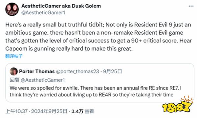Click the main tweet text about Resident Evil 9
The width and height of the screenshot is (197, 118).
(x=98, y=37)
